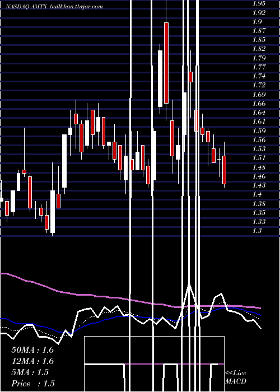This screenshot has height=392, width=280.
Task: Select the 1.72 price axis label
Action: 259,85
